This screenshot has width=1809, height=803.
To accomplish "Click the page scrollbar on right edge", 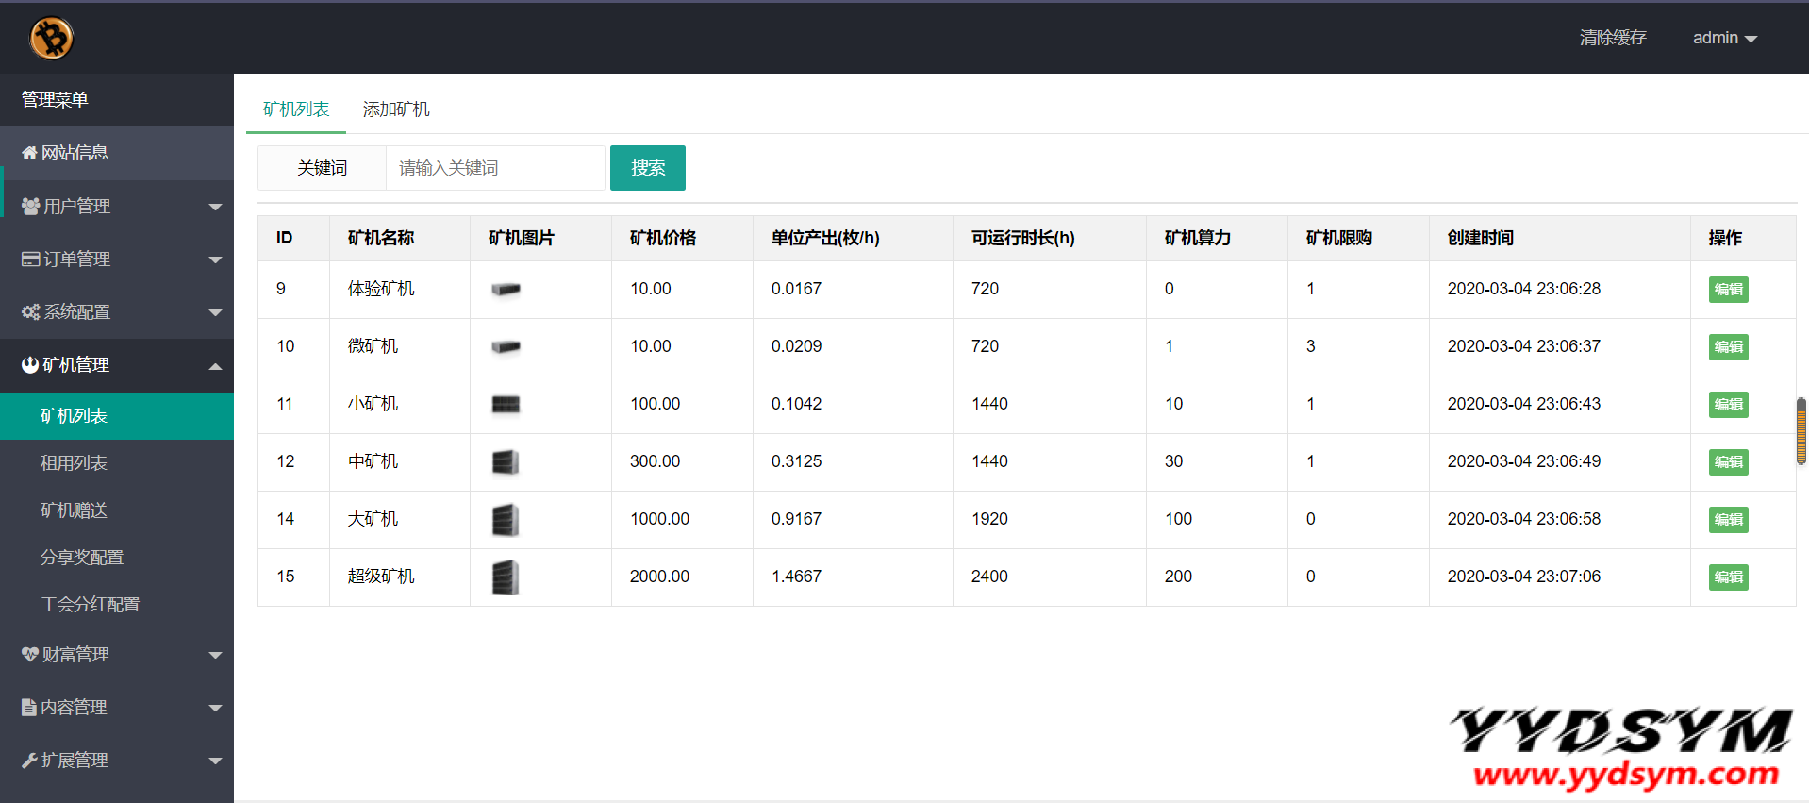I will (1801, 431).
